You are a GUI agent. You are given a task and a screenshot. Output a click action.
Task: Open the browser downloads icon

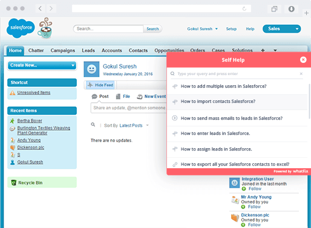click(x=291, y=9)
